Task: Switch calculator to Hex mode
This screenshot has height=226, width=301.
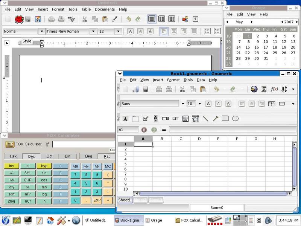Action: [13, 156]
